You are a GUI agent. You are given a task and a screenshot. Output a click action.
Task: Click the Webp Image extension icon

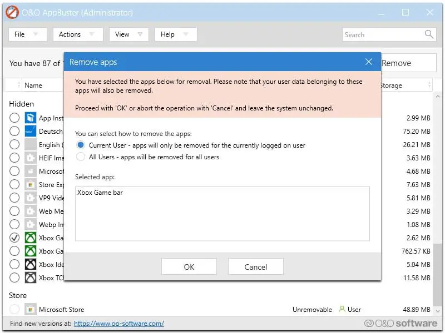(x=31, y=224)
